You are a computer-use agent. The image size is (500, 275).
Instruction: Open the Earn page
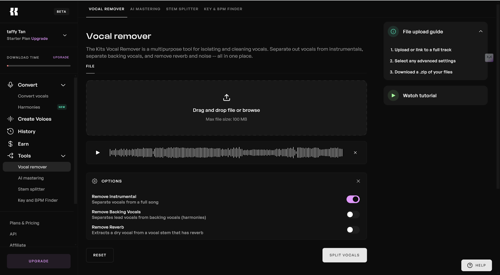click(23, 144)
